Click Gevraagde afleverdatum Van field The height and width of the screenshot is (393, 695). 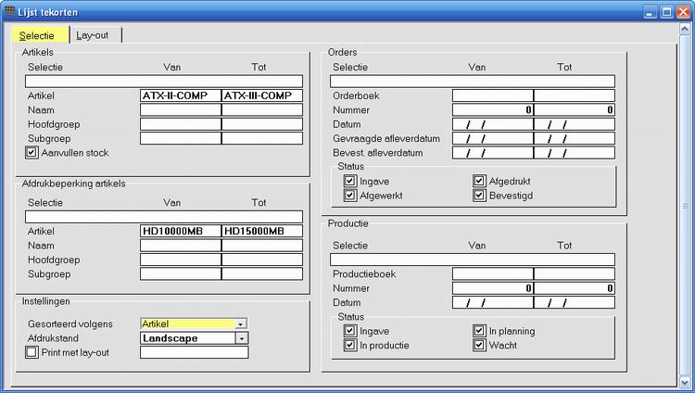[493, 138]
